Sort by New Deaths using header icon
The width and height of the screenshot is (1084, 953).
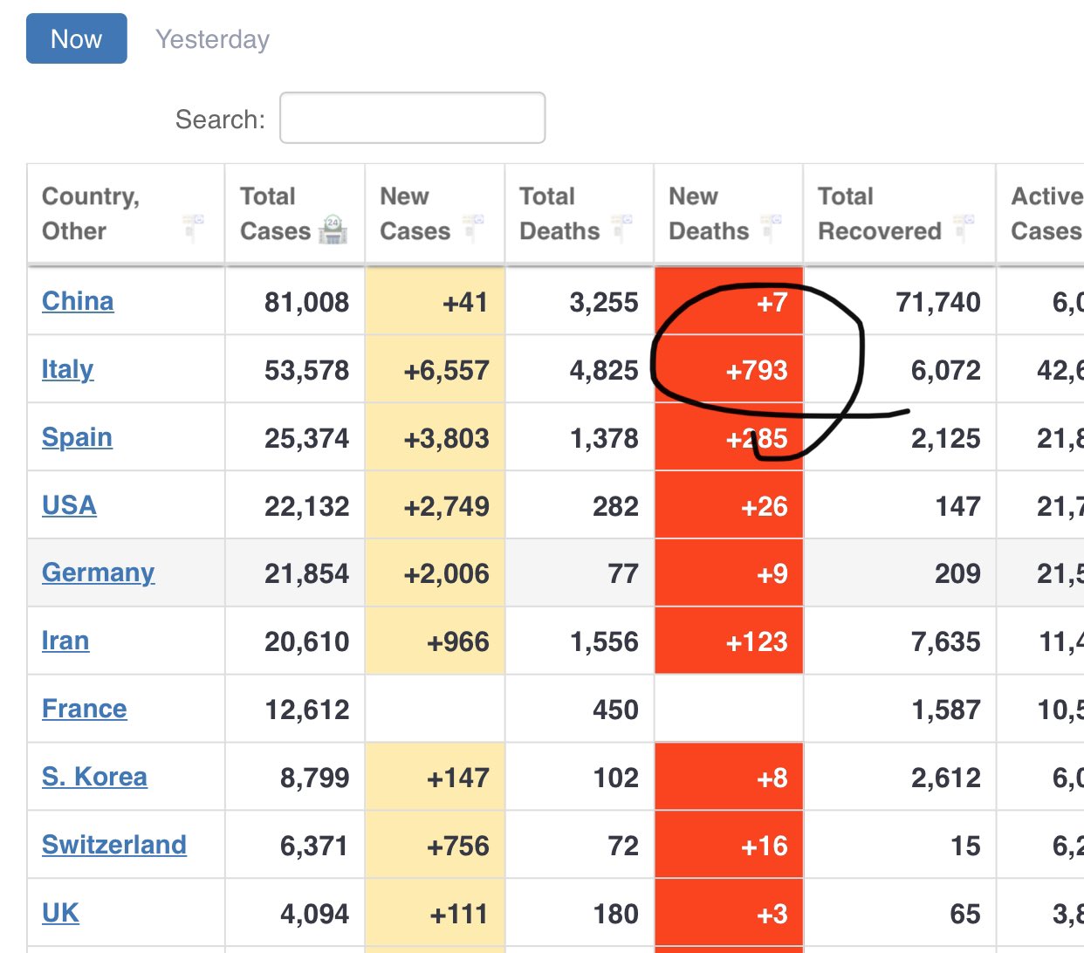tap(772, 227)
